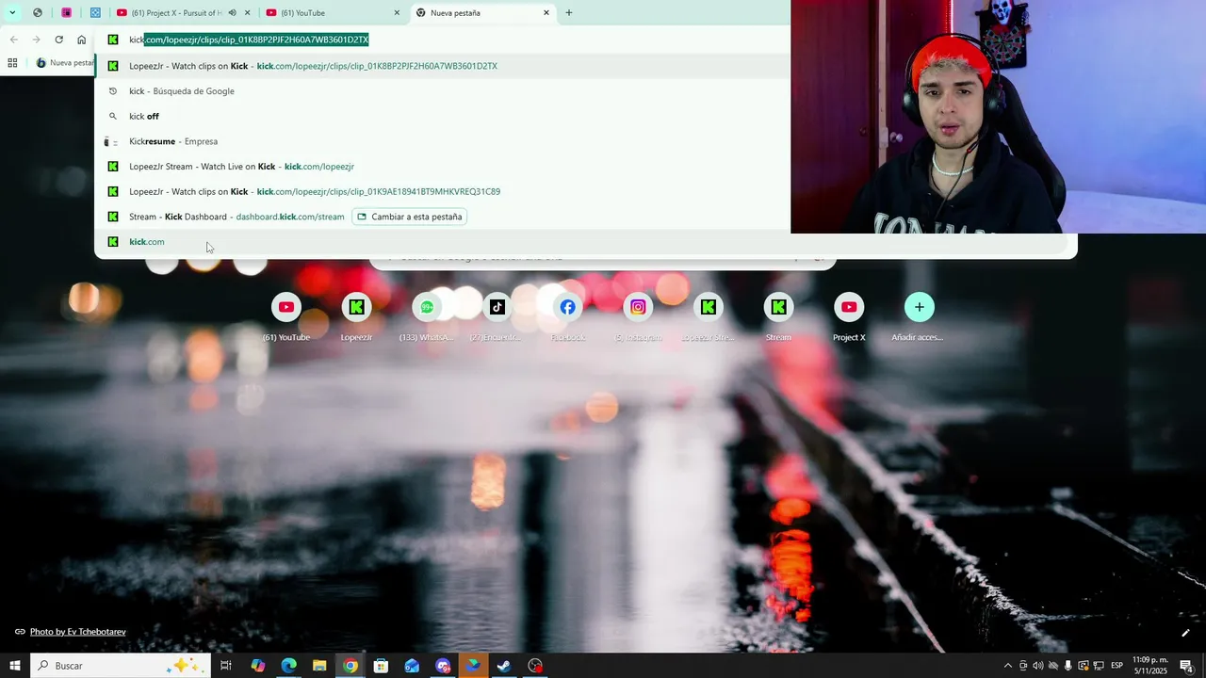Select LopeezJr clip suggestion ending 3601D2TX

pyautogui.click(x=443, y=66)
